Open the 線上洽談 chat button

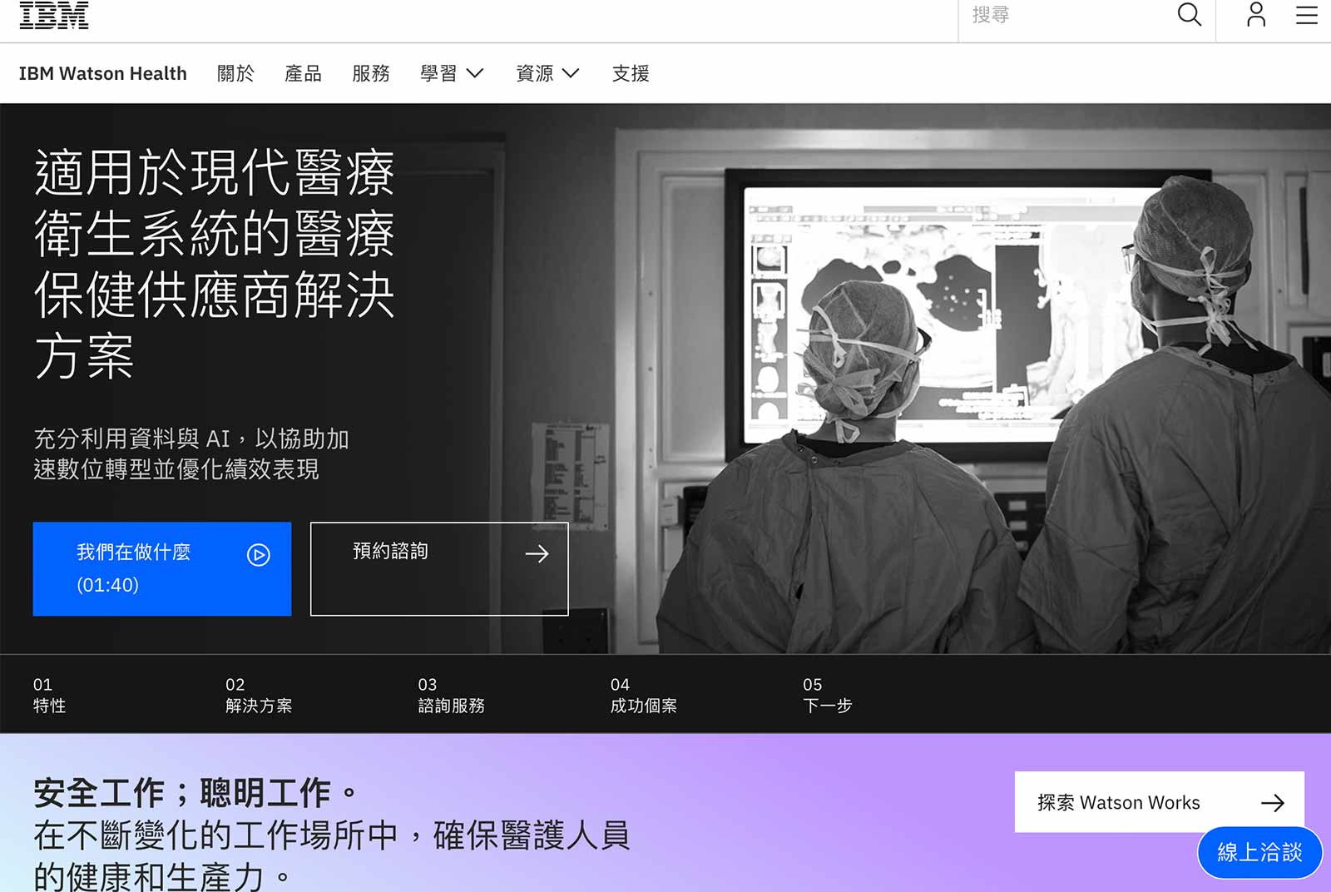pyautogui.click(x=1259, y=852)
